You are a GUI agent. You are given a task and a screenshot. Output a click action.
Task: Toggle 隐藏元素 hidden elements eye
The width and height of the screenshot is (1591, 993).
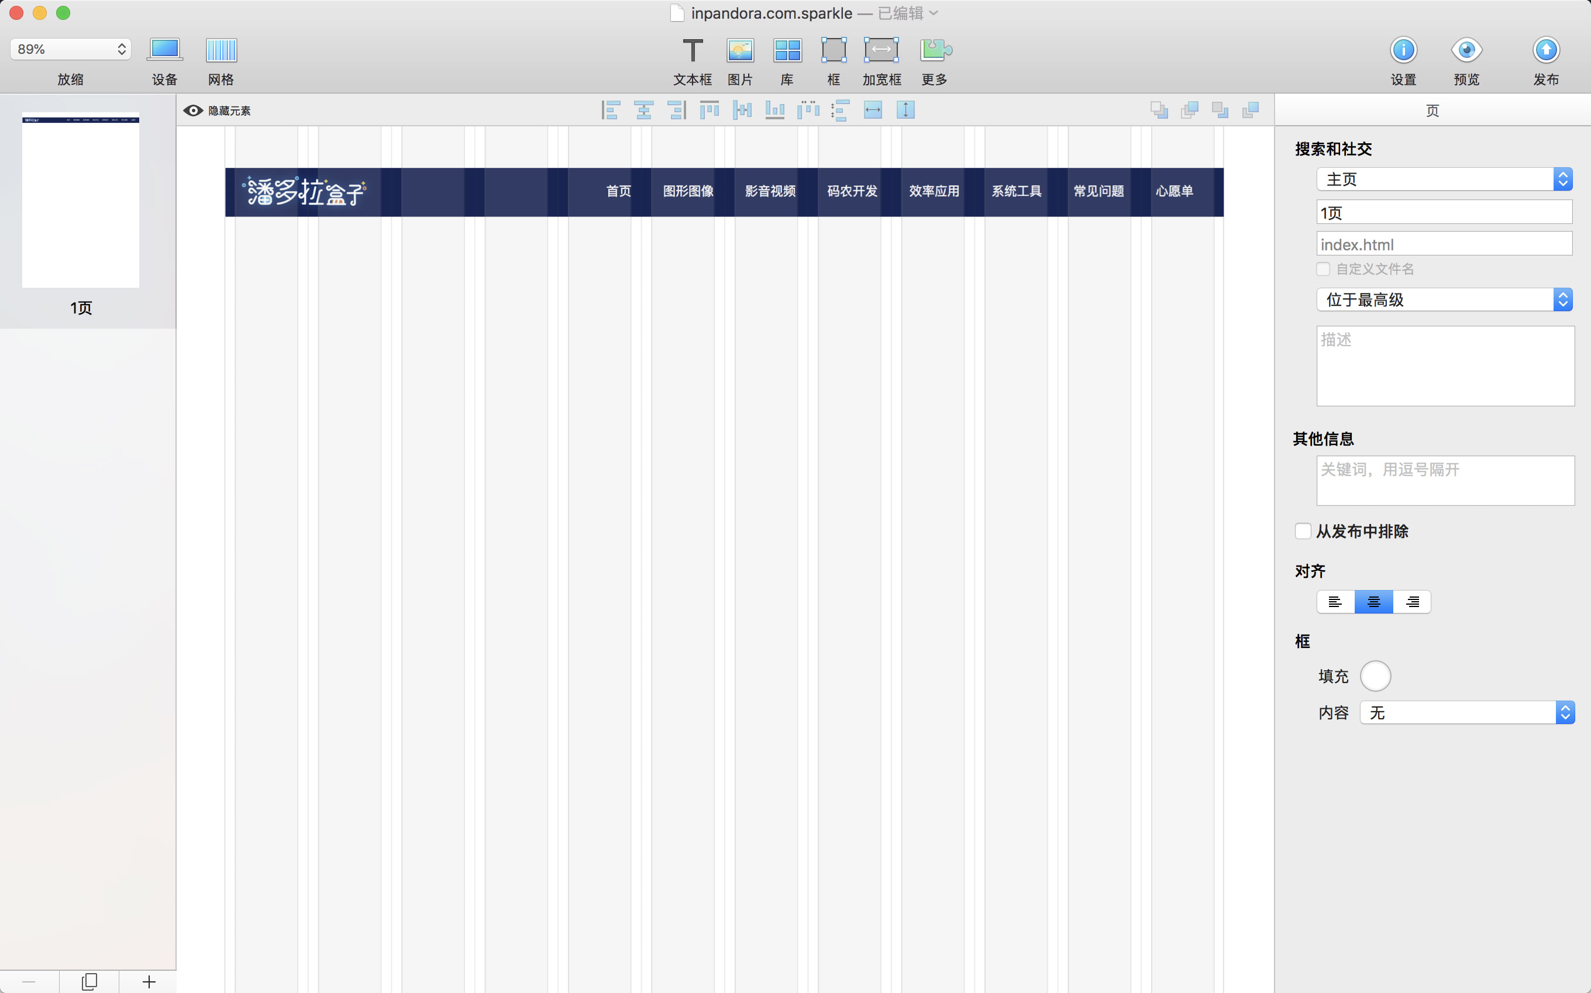pyautogui.click(x=193, y=111)
